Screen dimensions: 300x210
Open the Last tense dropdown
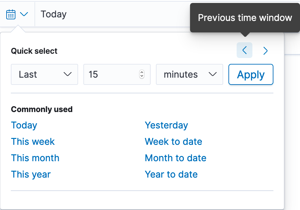[44, 74]
